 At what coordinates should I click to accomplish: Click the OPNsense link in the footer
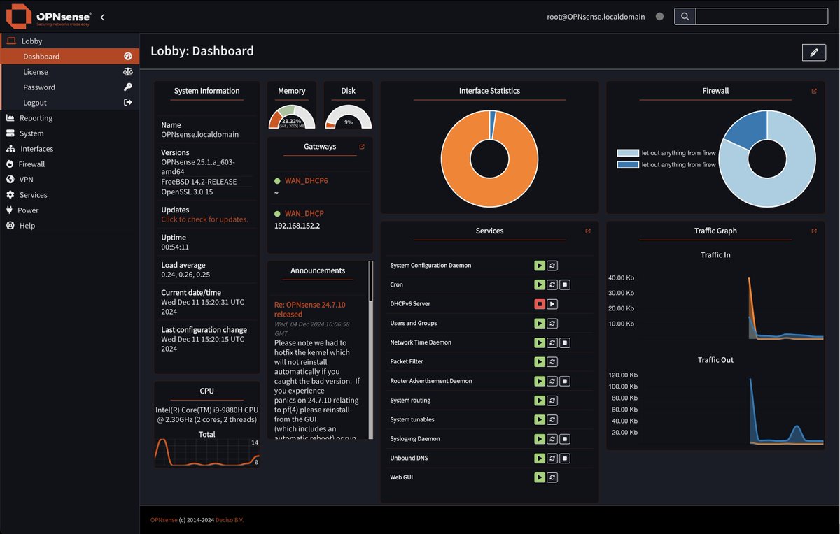pos(163,520)
